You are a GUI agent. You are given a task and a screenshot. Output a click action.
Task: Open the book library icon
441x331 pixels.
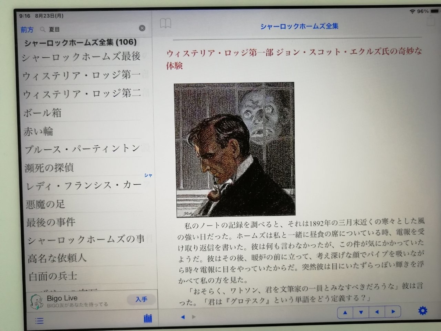point(165,23)
